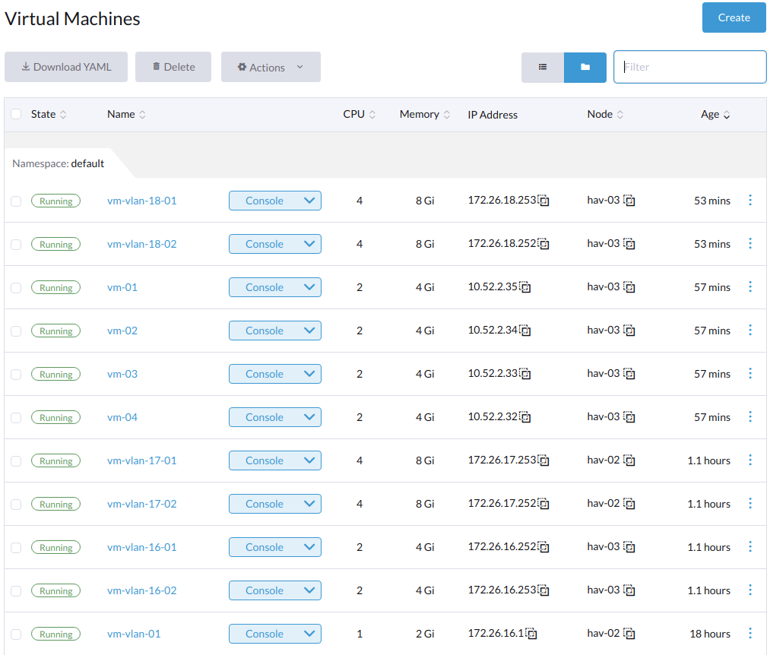770x655 pixels.
Task: Check the box for vm-vlan-18-02
Action: (x=16, y=245)
